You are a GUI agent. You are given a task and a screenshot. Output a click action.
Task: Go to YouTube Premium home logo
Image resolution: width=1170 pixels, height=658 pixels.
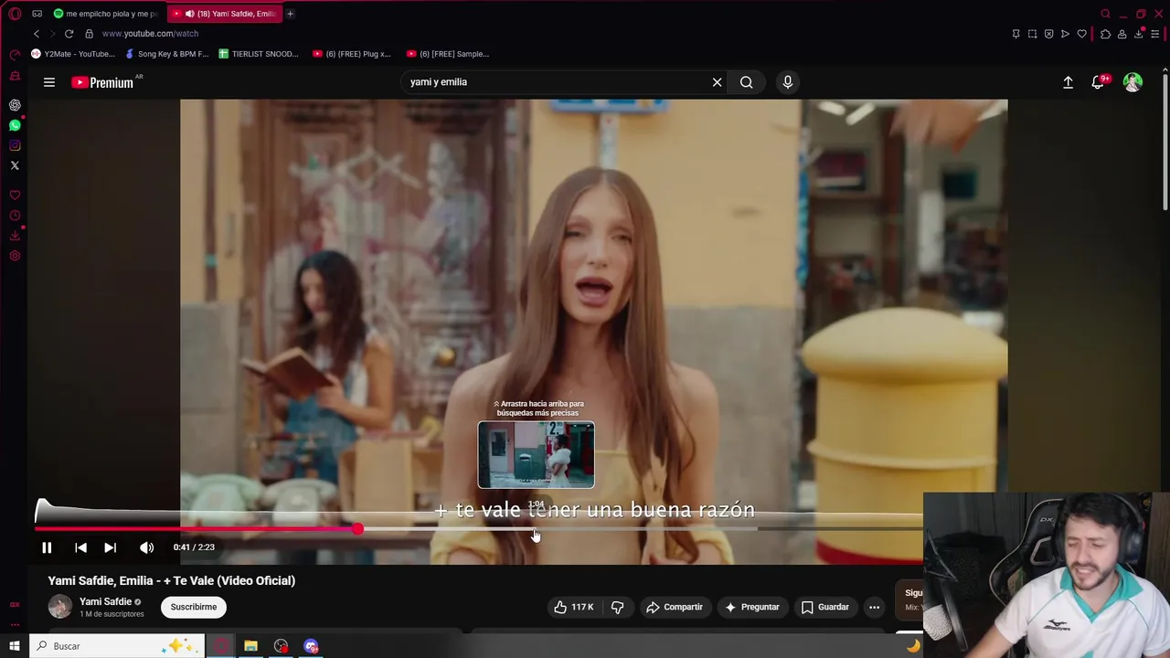[x=103, y=82]
